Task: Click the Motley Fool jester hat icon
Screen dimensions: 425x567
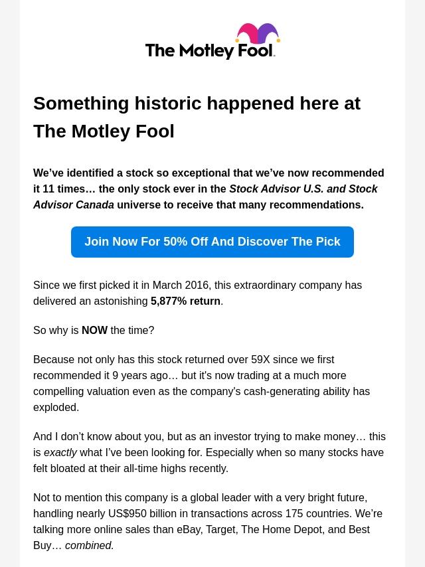Action: pyautogui.click(x=258, y=35)
